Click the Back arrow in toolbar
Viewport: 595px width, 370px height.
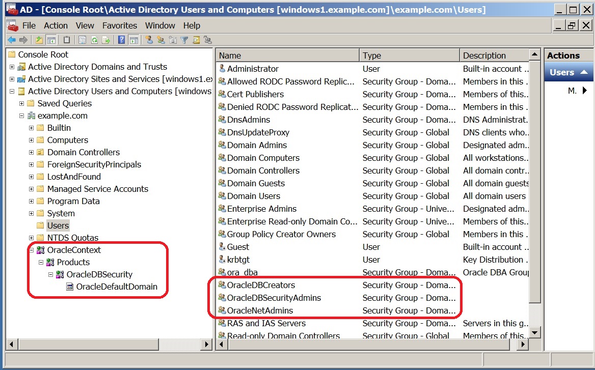pos(11,40)
